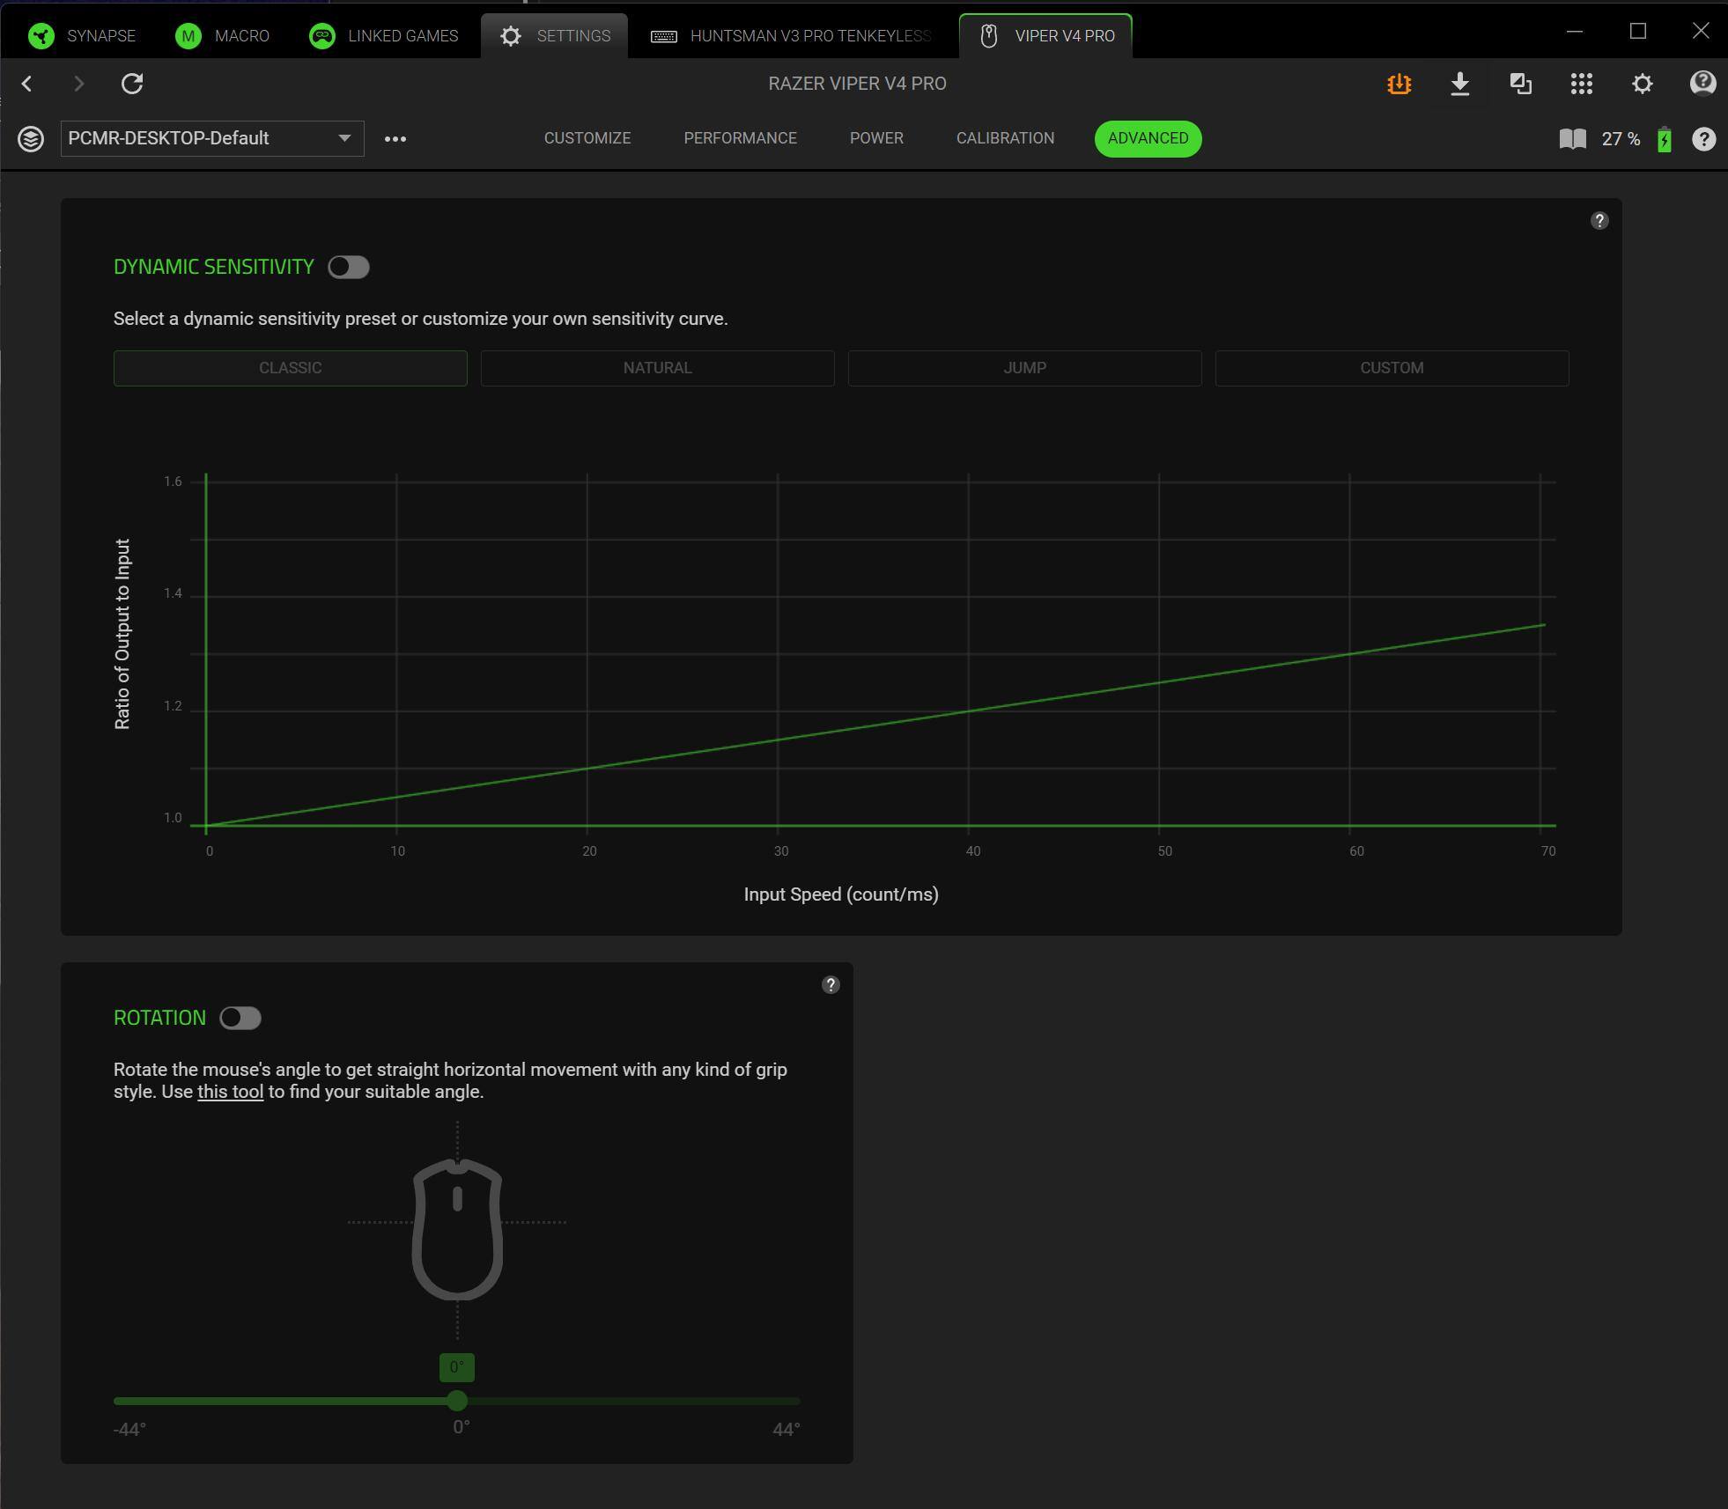Open the Power section
The width and height of the screenshot is (1728, 1509).
coord(877,138)
